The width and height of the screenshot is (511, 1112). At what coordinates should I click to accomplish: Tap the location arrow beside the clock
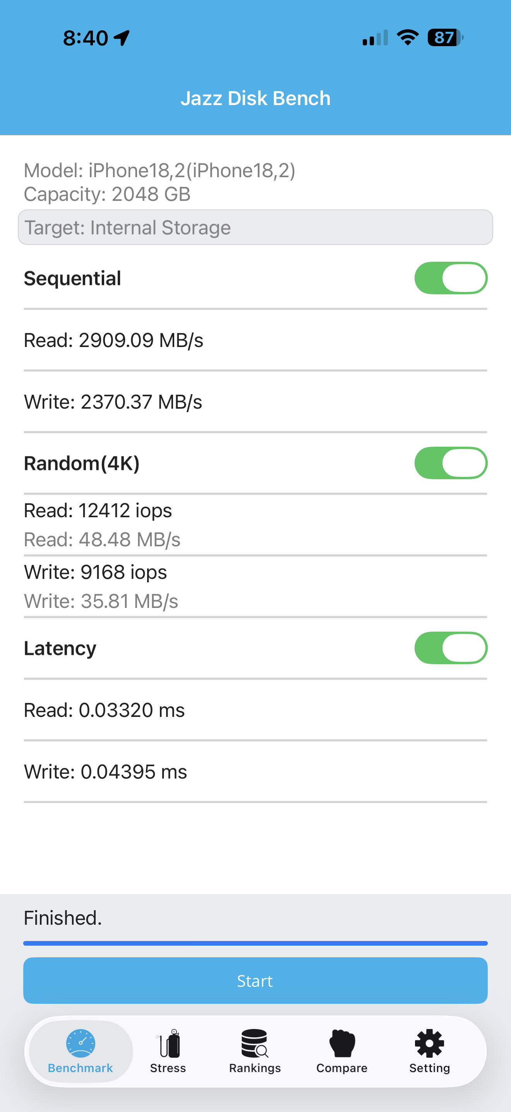[x=122, y=38]
